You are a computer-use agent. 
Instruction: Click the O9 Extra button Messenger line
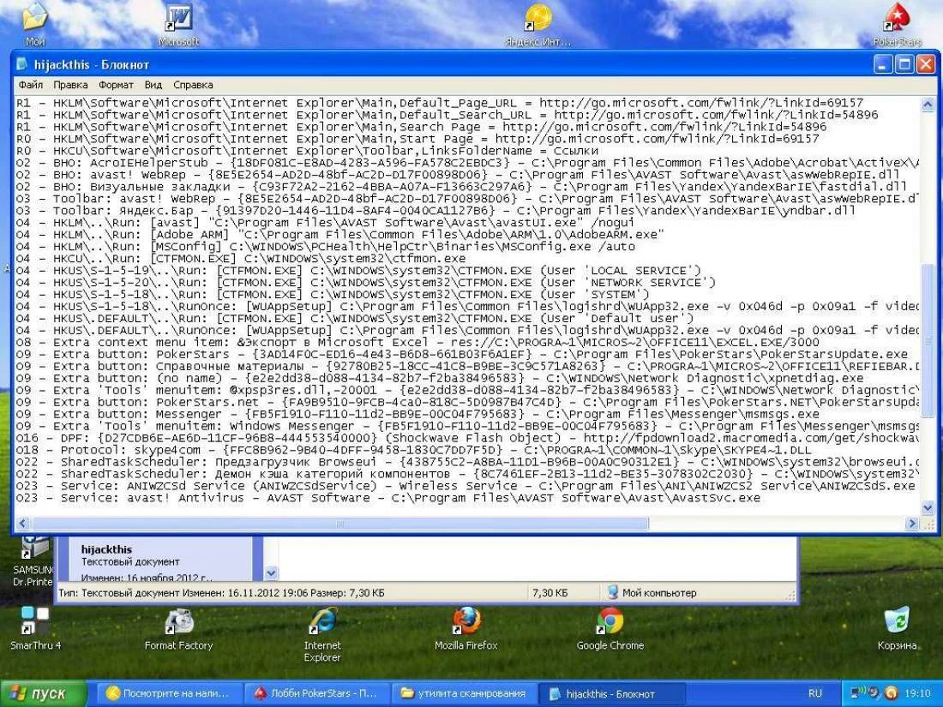(417, 414)
